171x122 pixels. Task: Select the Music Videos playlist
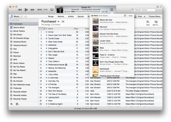click(x=24, y=63)
